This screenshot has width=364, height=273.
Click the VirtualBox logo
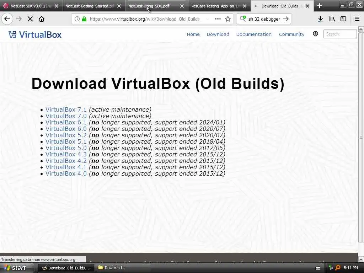click(x=35, y=34)
